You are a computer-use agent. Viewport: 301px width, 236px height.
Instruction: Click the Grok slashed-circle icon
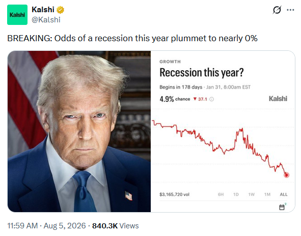tap(277, 10)
